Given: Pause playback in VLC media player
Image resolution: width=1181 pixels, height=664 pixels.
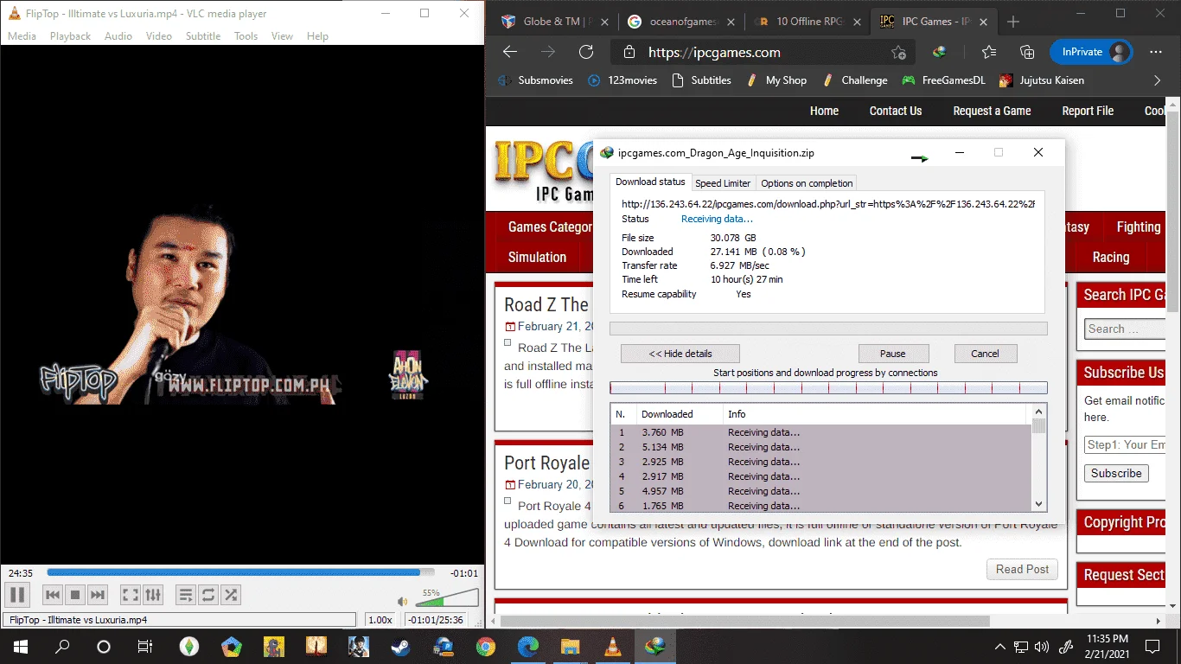Looking at the screenshot, I should [x=17, y=595].
